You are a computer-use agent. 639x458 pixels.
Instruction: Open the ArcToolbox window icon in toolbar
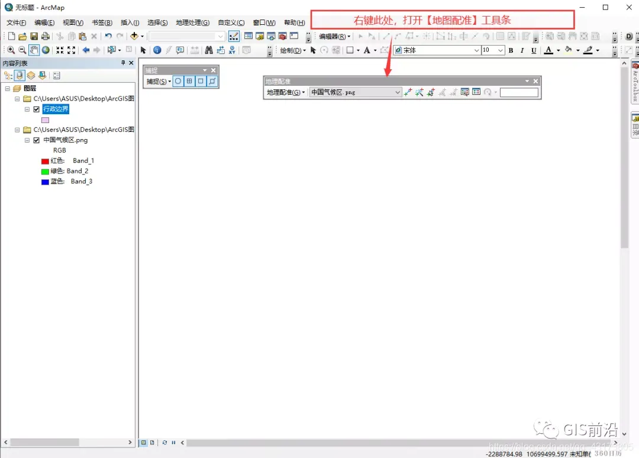pos(282,36)
